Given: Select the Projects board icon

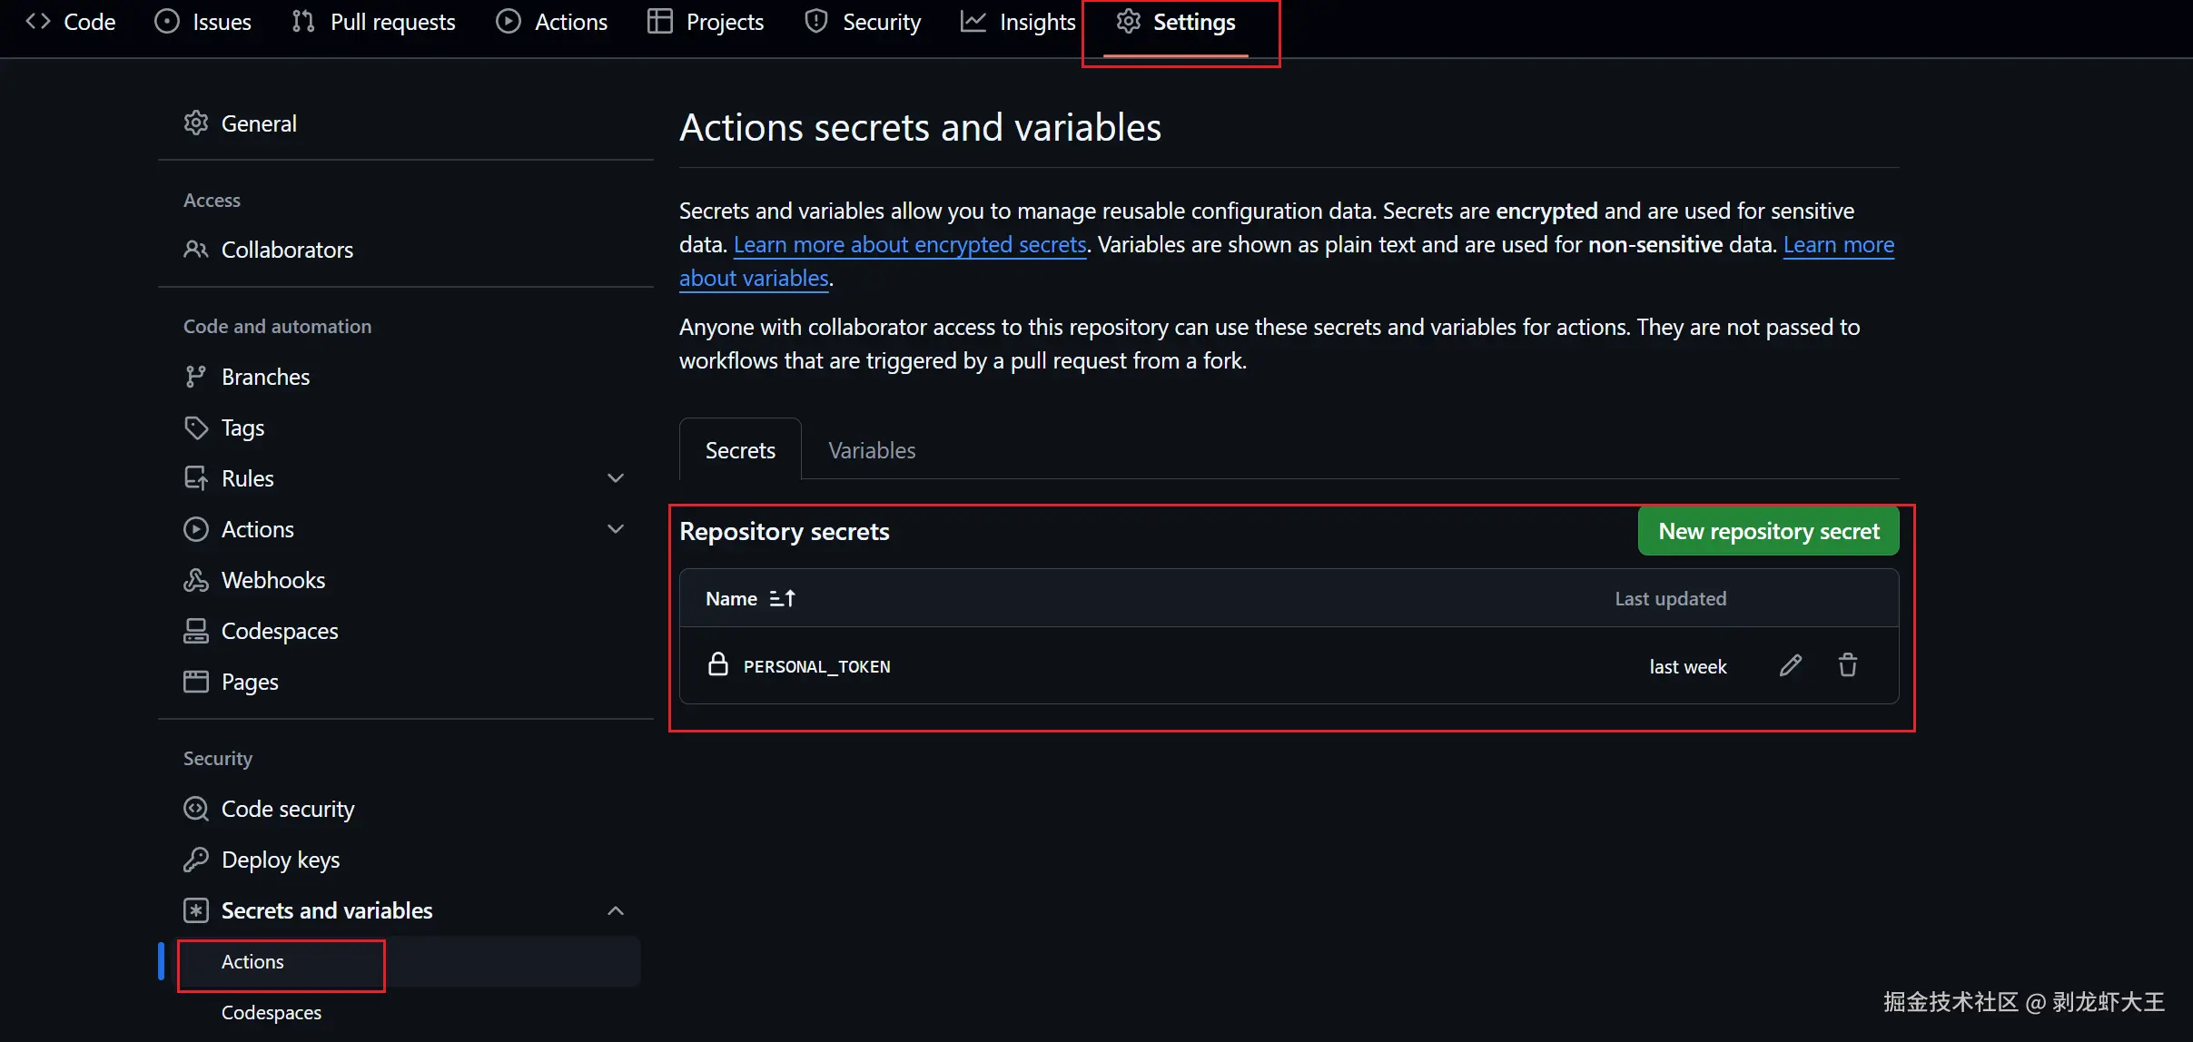Looking at the screenshot, I should coord(659,21).
